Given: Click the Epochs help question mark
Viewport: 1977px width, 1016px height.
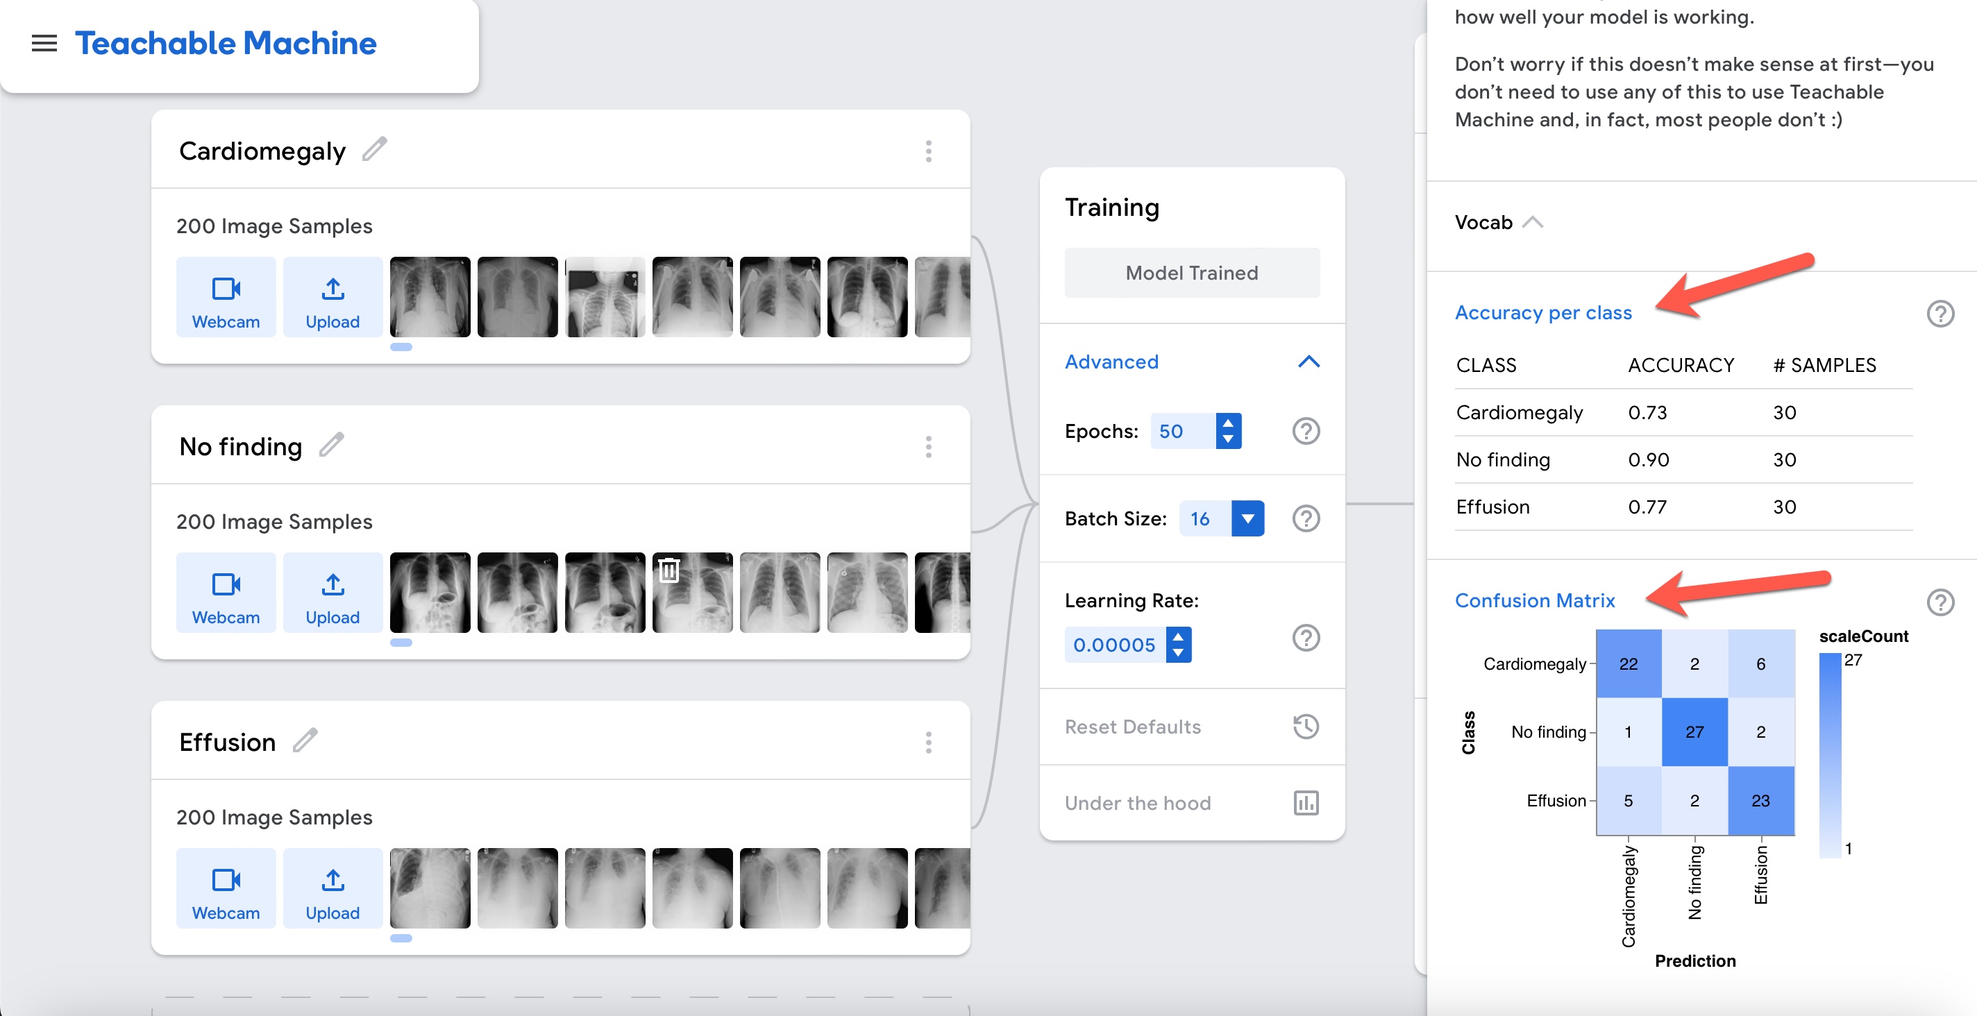Looking at the screenshot, I should [x=1306, y=431].
